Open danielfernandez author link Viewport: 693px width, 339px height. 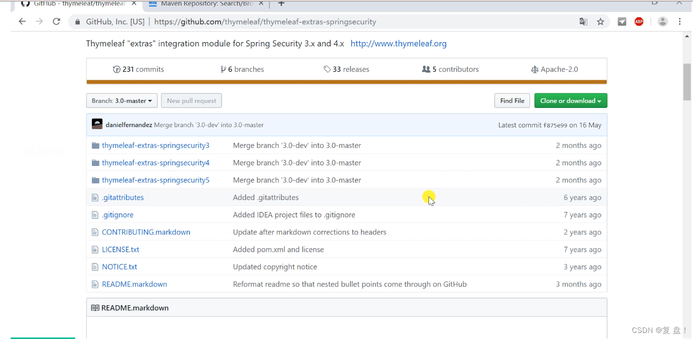pyautogui.click(x=129, y=125)
